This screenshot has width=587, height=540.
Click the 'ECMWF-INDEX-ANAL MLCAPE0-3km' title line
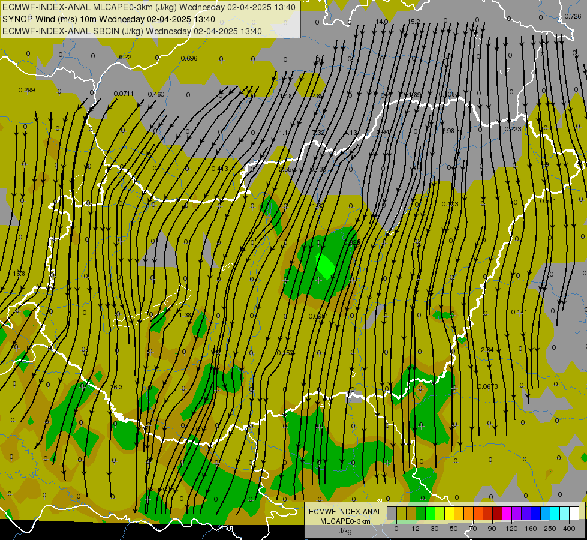[x=149, y=7]
